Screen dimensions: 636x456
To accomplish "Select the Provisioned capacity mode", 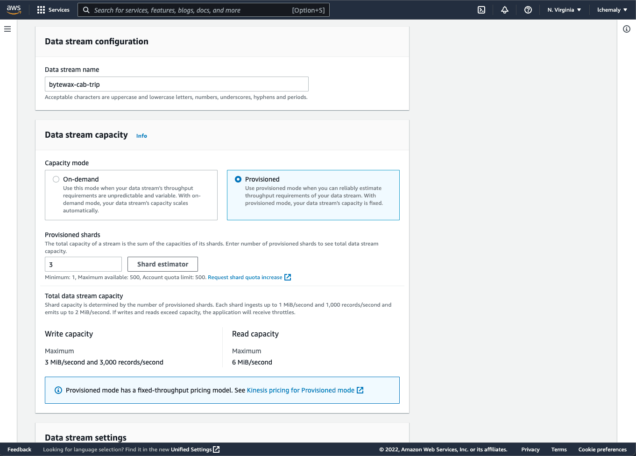I will (x=238, y=179).
